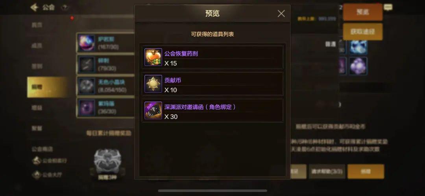This screenshot has width=425, height=196.
Task: Open the chat bubble icon
Action: pos(388,7)
